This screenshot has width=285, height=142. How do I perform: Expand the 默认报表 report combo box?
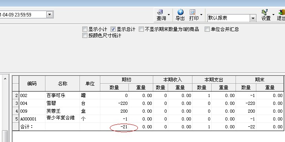(253, 18)
